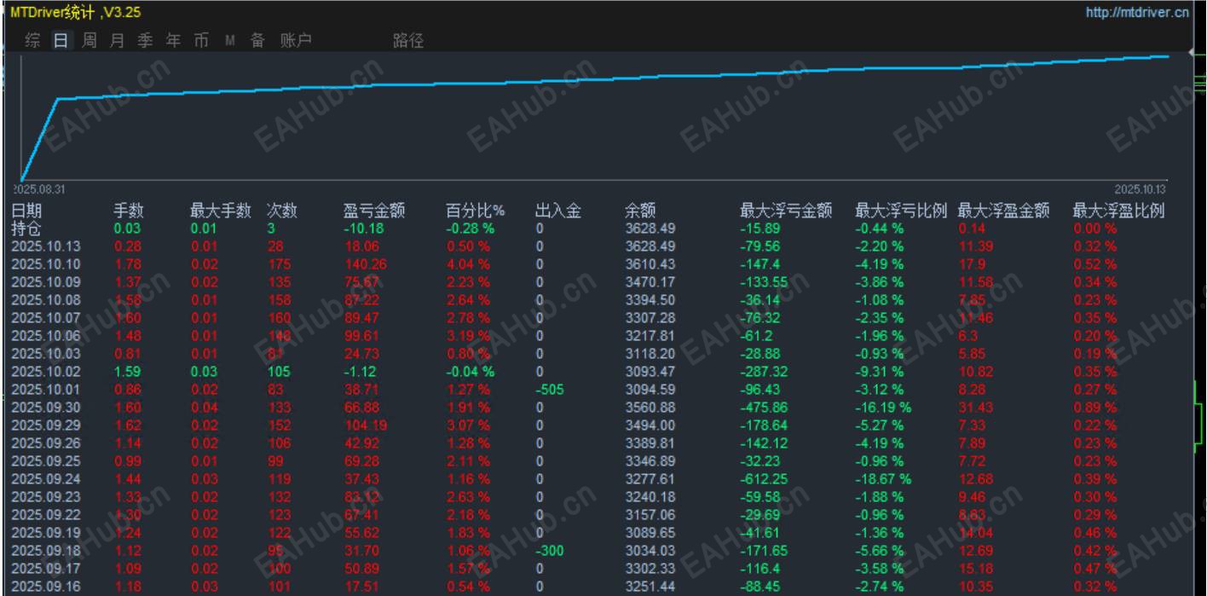
Task: Select the 2025.09.25 date row
Action: pos(44,461)
